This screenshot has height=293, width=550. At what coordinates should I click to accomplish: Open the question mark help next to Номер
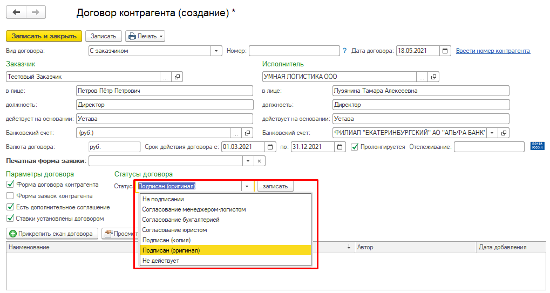[x=344, y=51]
